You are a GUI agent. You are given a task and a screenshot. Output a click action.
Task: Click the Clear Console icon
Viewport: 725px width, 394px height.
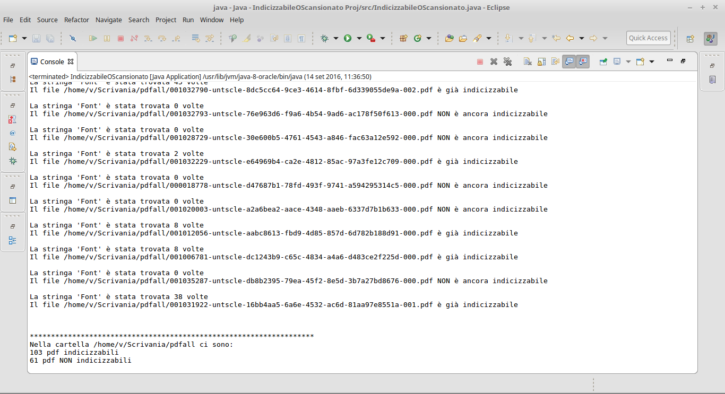(528, 62)
